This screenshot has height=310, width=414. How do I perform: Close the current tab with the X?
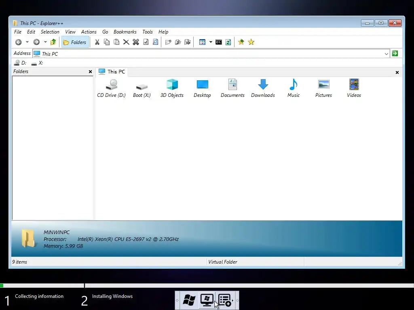pyautogui.click(x=397, y=73)
